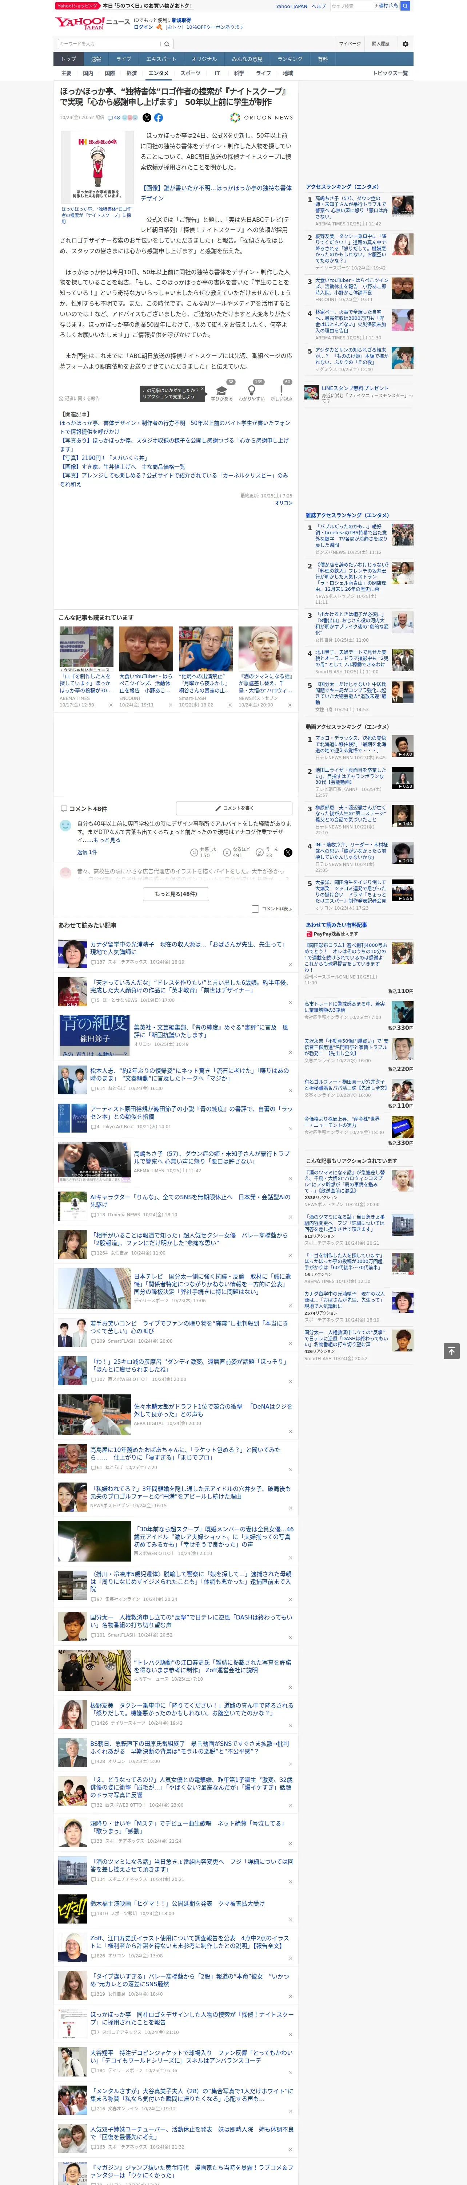Open the 有料 tab
467x2185 pixels.
coord(322,59)
